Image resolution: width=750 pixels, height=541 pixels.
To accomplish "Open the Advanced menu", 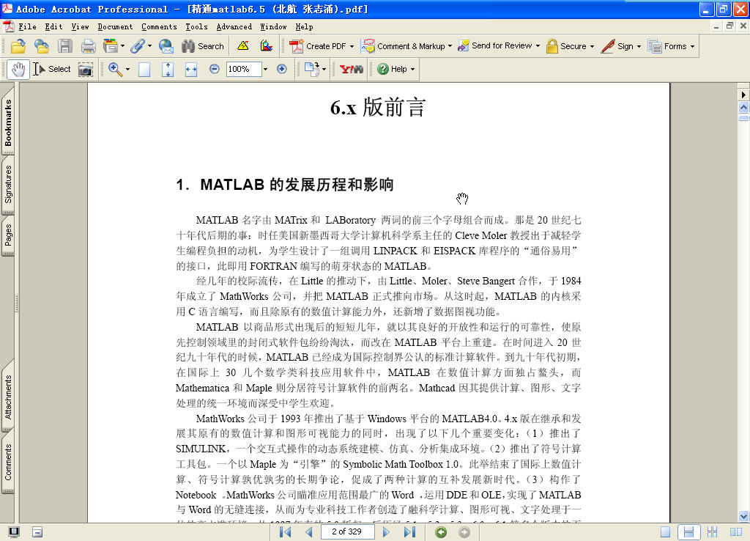I will 234,27.
